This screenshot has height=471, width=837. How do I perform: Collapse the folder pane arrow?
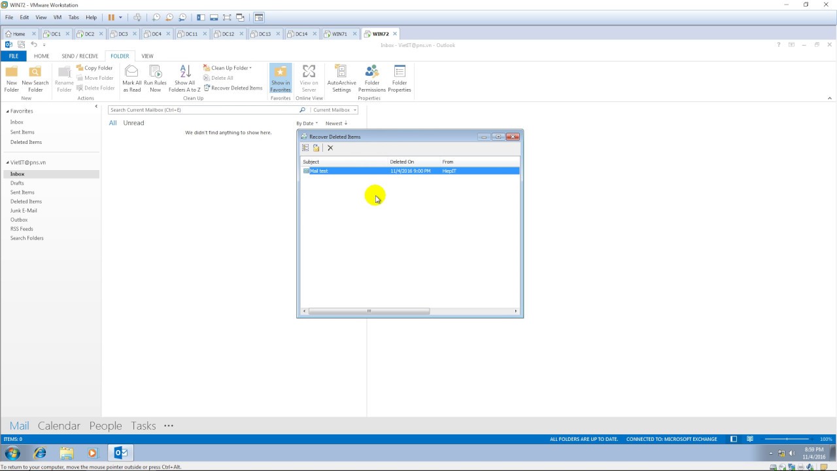tap(96, 107)
